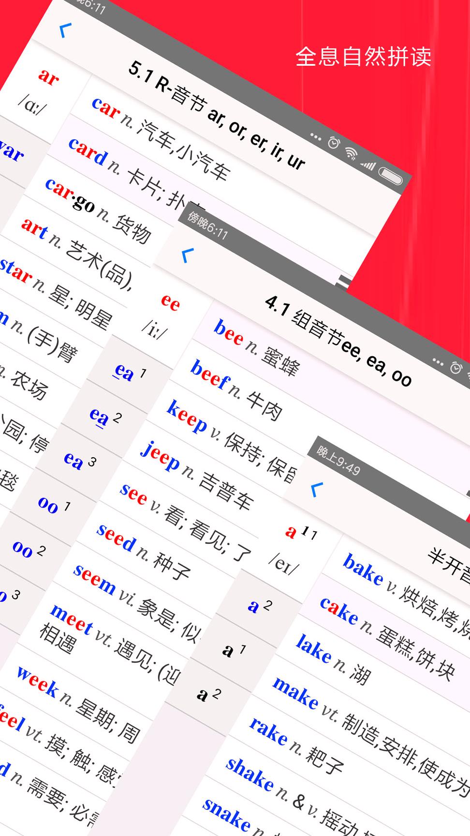470x836 pixels.
Task: Open word 'jeep n. 吉普车'
Action: (197, 475)
